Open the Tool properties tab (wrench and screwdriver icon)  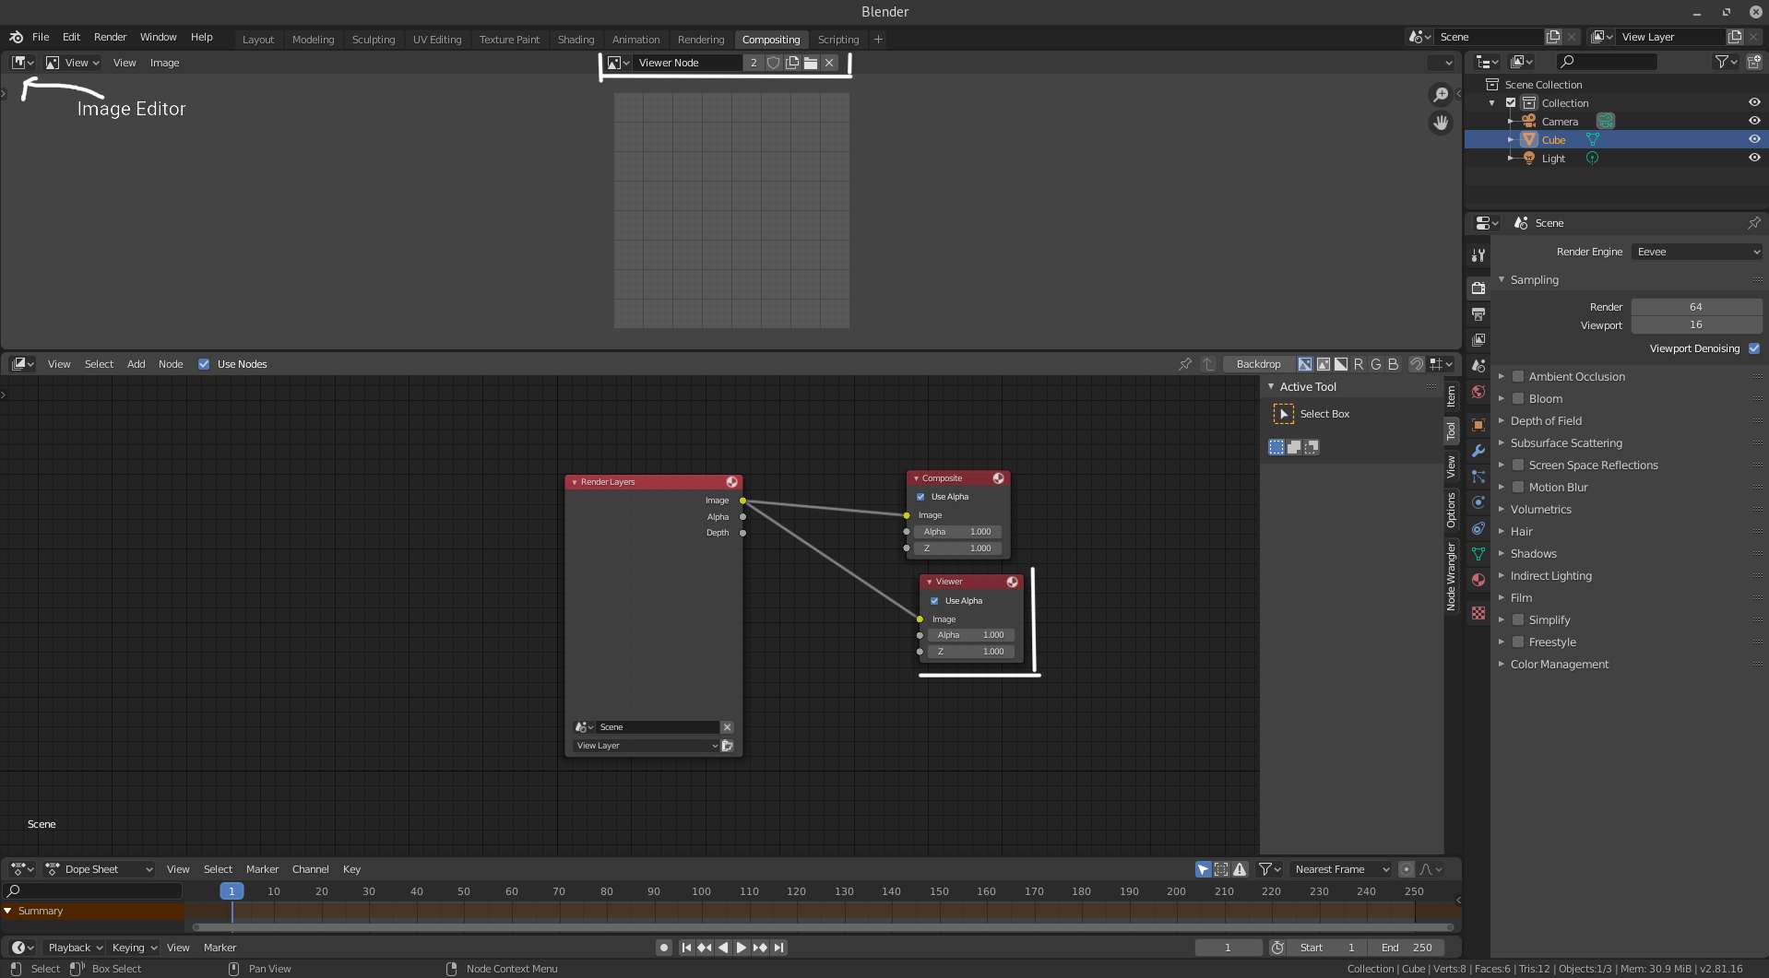(x=1478, y=255)
